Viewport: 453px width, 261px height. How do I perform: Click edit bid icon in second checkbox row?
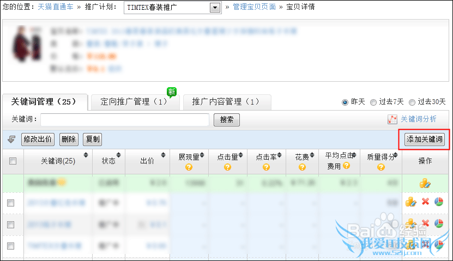click(x=411, y=223)
